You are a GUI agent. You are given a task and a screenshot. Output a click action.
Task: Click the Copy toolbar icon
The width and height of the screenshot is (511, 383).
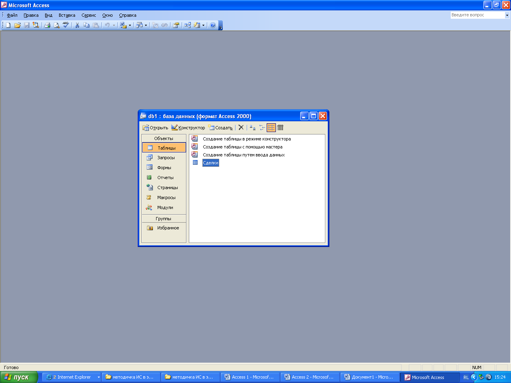tap(87, 25)
